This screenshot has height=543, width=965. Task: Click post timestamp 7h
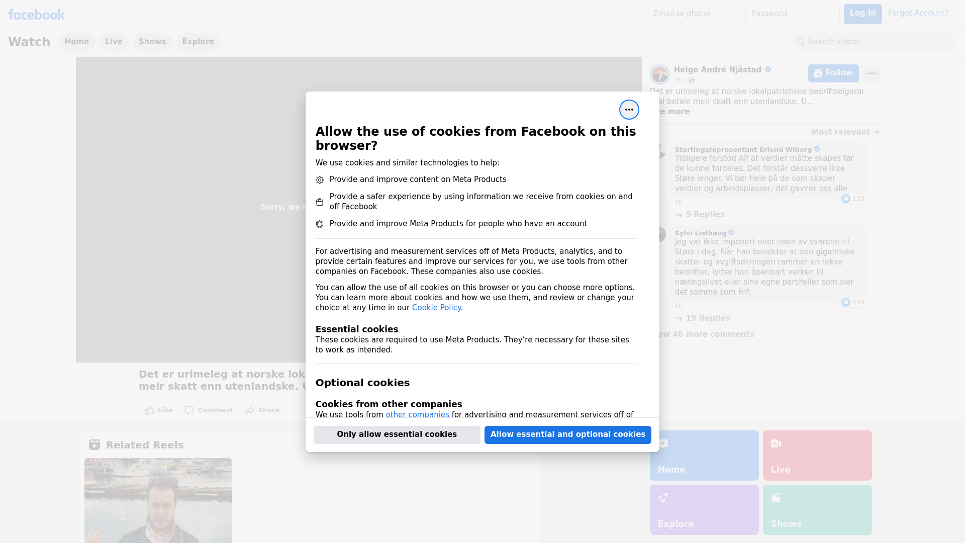[678, 80]
